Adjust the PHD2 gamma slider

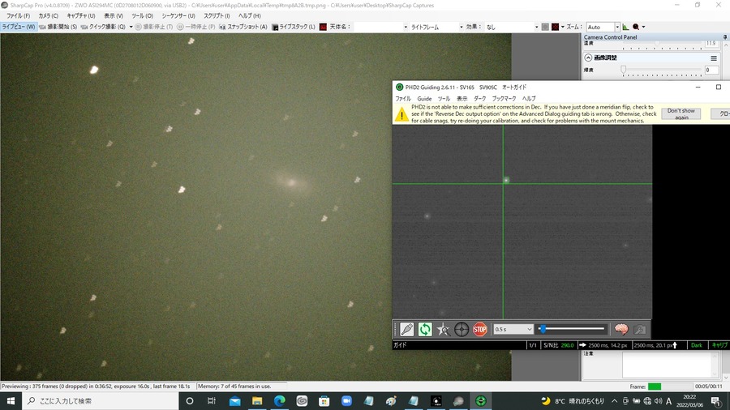click(x=572, y=329)
